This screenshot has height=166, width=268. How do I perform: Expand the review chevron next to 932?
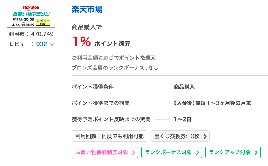click(x=52, y=44)
